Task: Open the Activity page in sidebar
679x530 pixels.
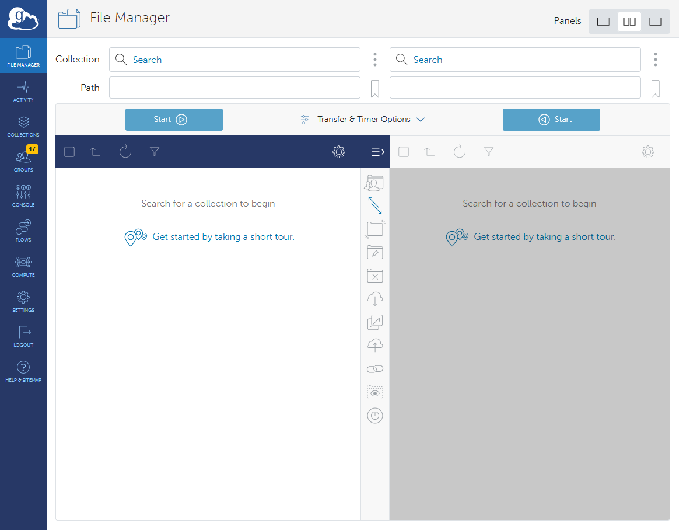Action: pos(23,92)
